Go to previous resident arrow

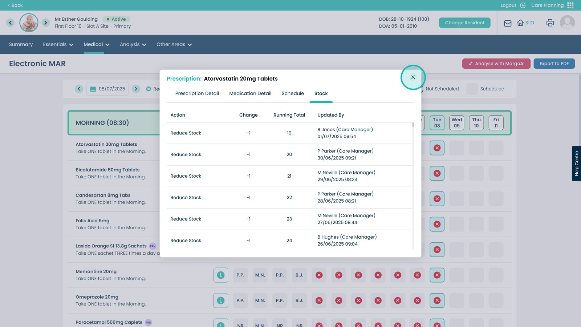pos(11,23)
